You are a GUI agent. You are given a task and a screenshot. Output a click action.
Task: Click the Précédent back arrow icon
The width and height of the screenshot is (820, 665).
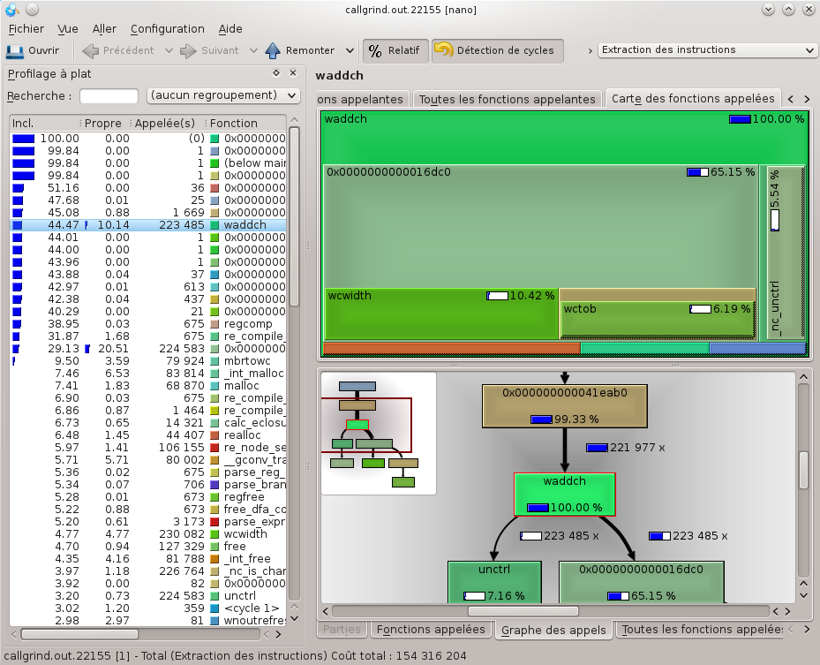pos(90,50)
